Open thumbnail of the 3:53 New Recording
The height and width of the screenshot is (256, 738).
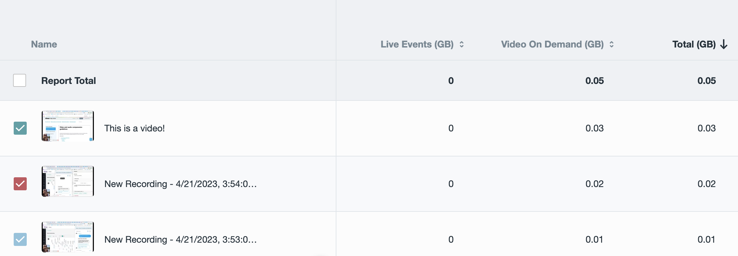coord(68,237)
